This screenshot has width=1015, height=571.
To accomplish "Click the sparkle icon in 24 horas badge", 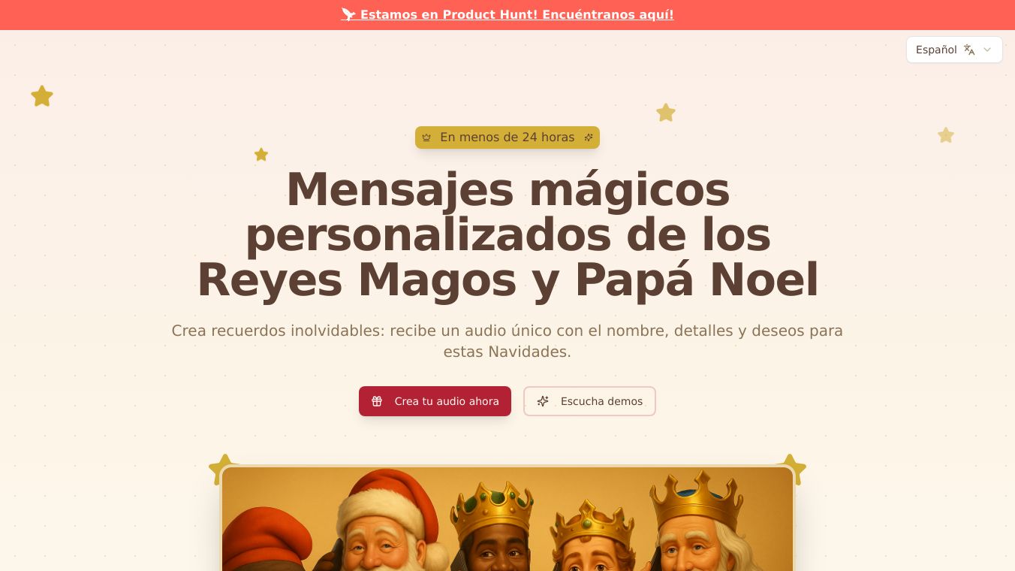I will [589, 137].
